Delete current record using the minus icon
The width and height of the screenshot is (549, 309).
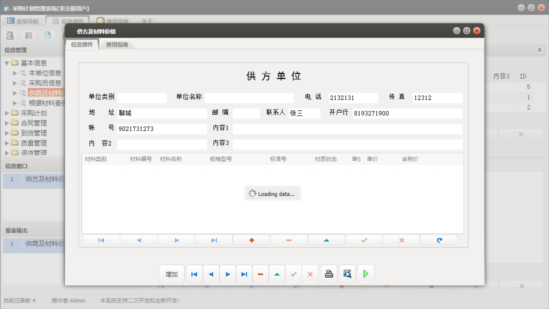point(289,240)
